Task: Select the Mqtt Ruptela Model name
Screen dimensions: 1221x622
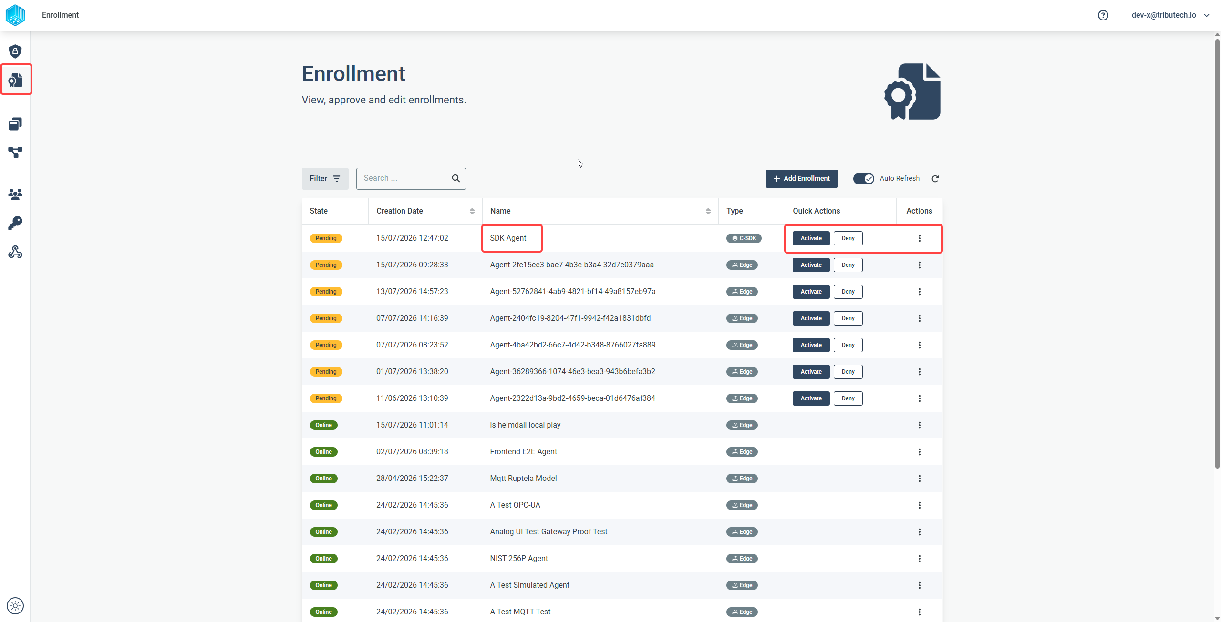Action: [523, 479]
